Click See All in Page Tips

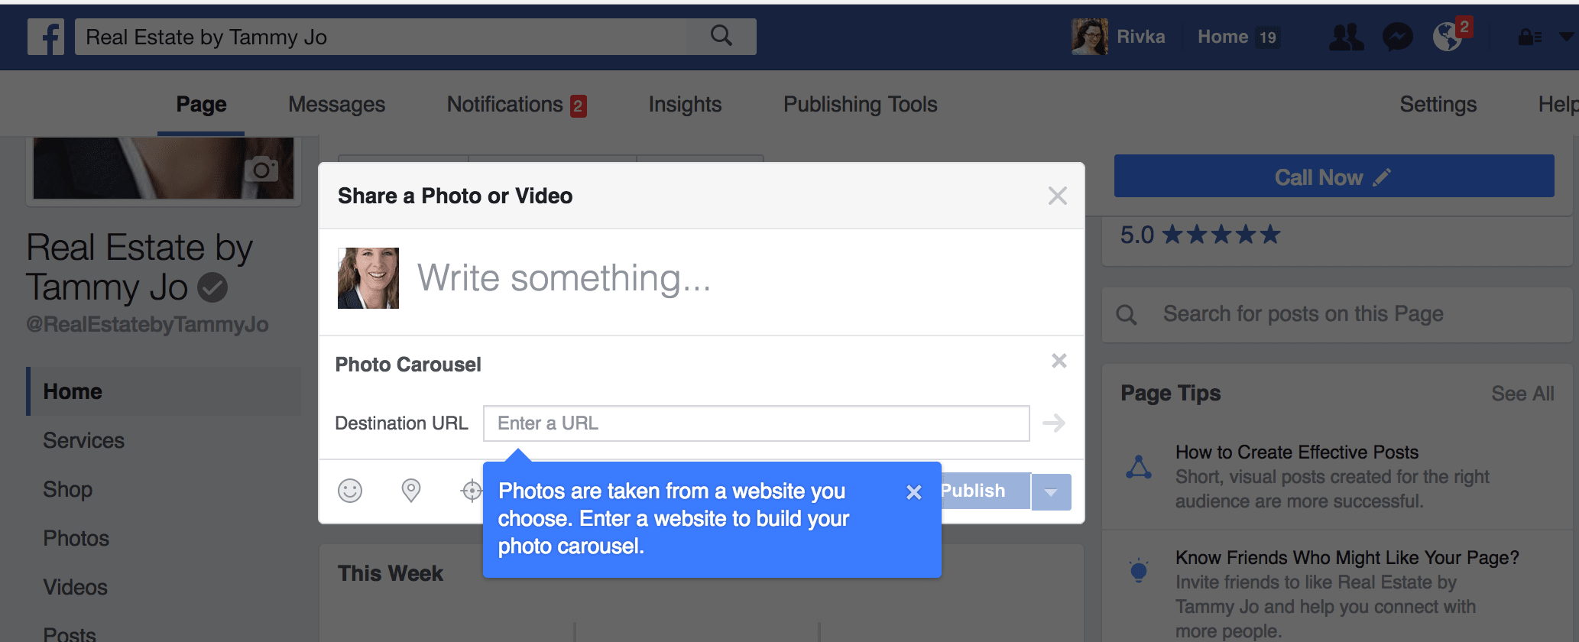pyautogui.click(x=1522, y=394)
